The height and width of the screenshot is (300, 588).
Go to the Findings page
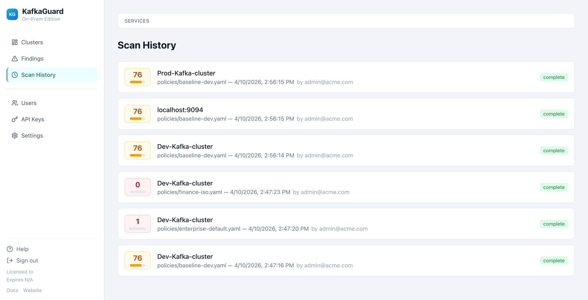point(32,59)
